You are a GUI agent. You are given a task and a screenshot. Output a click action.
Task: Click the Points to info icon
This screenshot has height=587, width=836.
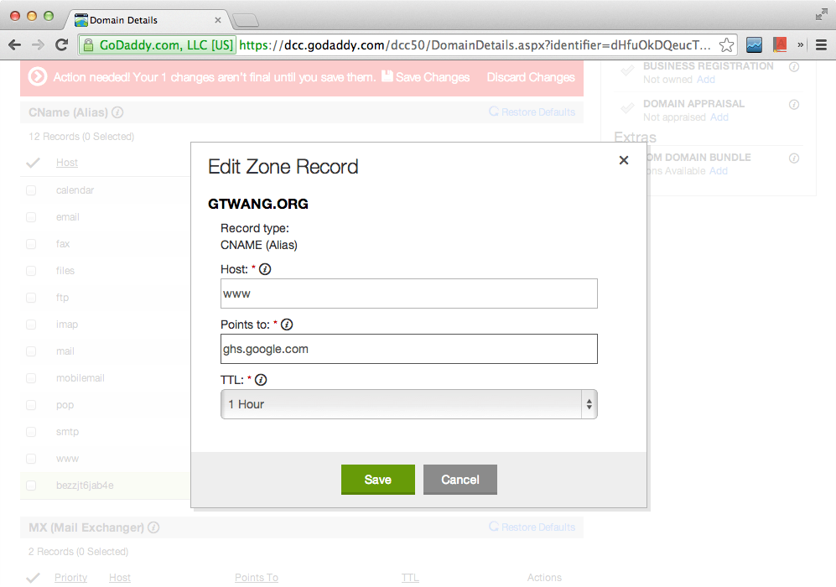pyautogui.click(x=287, y=325)
